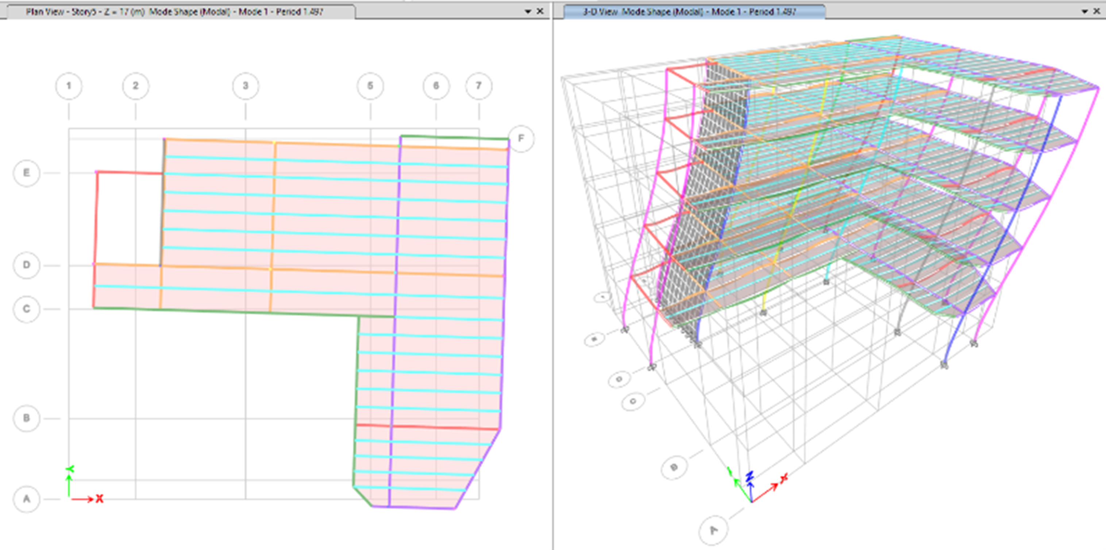Screen dimensions: 1106x550
Task: Activate the 3-D View Mode Shape tab
Action: point(689,12)
